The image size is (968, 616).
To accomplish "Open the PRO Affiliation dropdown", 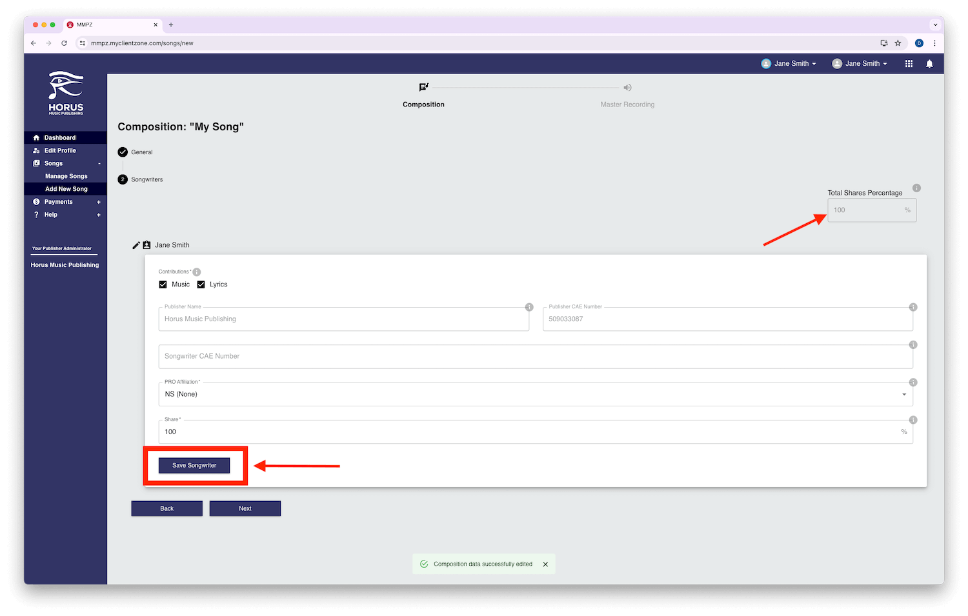I will coord(536,394).
